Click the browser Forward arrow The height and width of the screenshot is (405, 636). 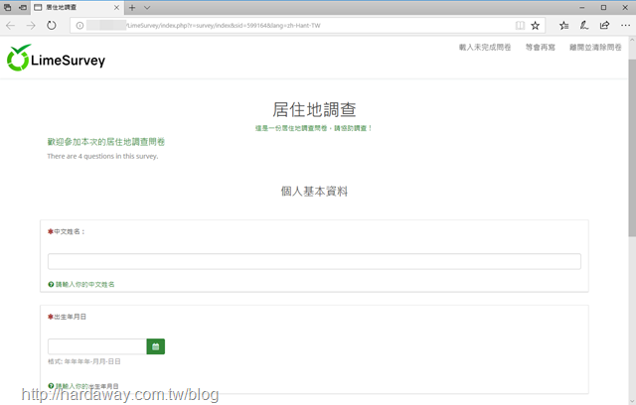tap(31, 26)
